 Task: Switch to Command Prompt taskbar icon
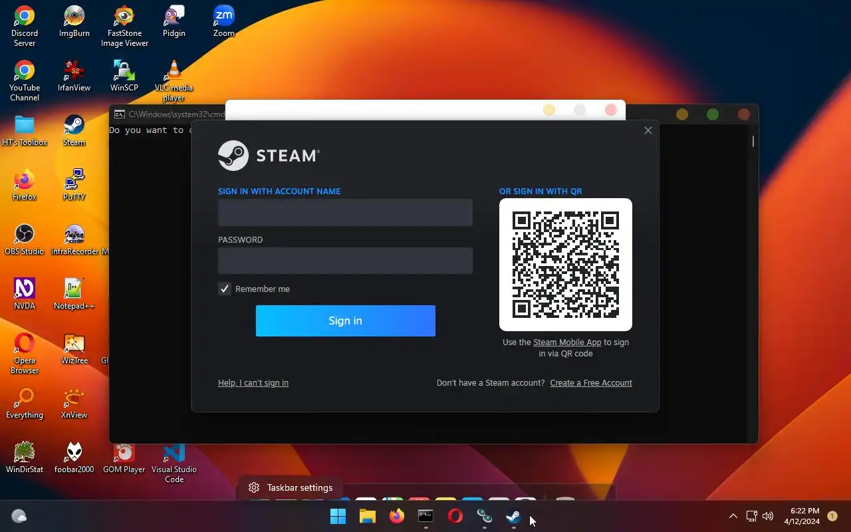(x=426, y=516)
